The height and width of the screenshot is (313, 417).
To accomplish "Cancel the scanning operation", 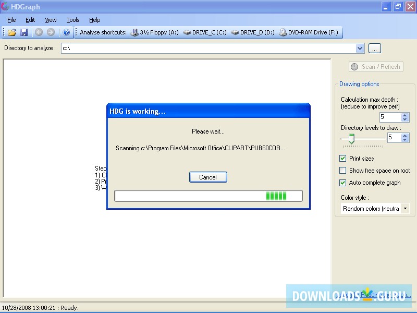I will 208,177.
